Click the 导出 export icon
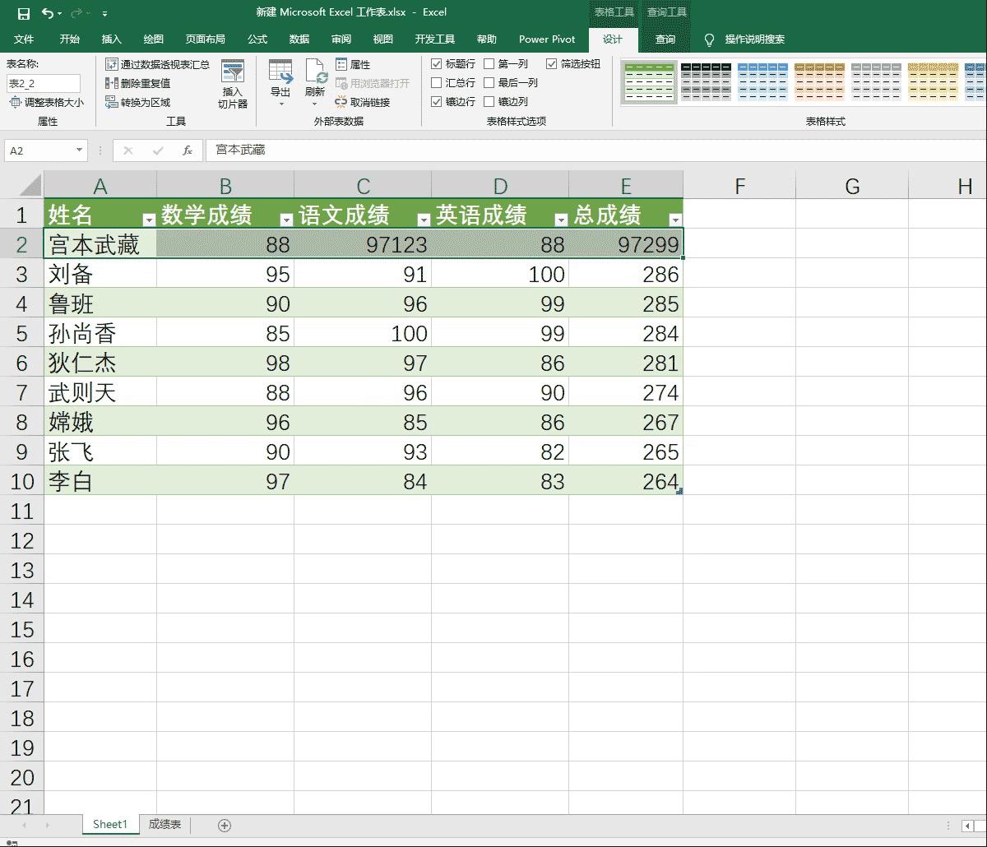Screen dimensions: 987x847 point(280,79)
